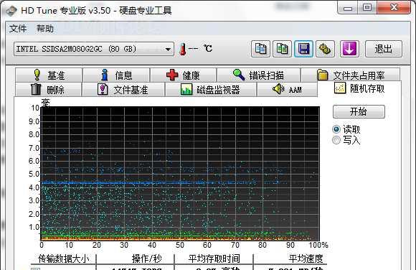
Task: Switch to the 磁盘监视器 disk monitor tab
Action: click(x=211, y=89)
